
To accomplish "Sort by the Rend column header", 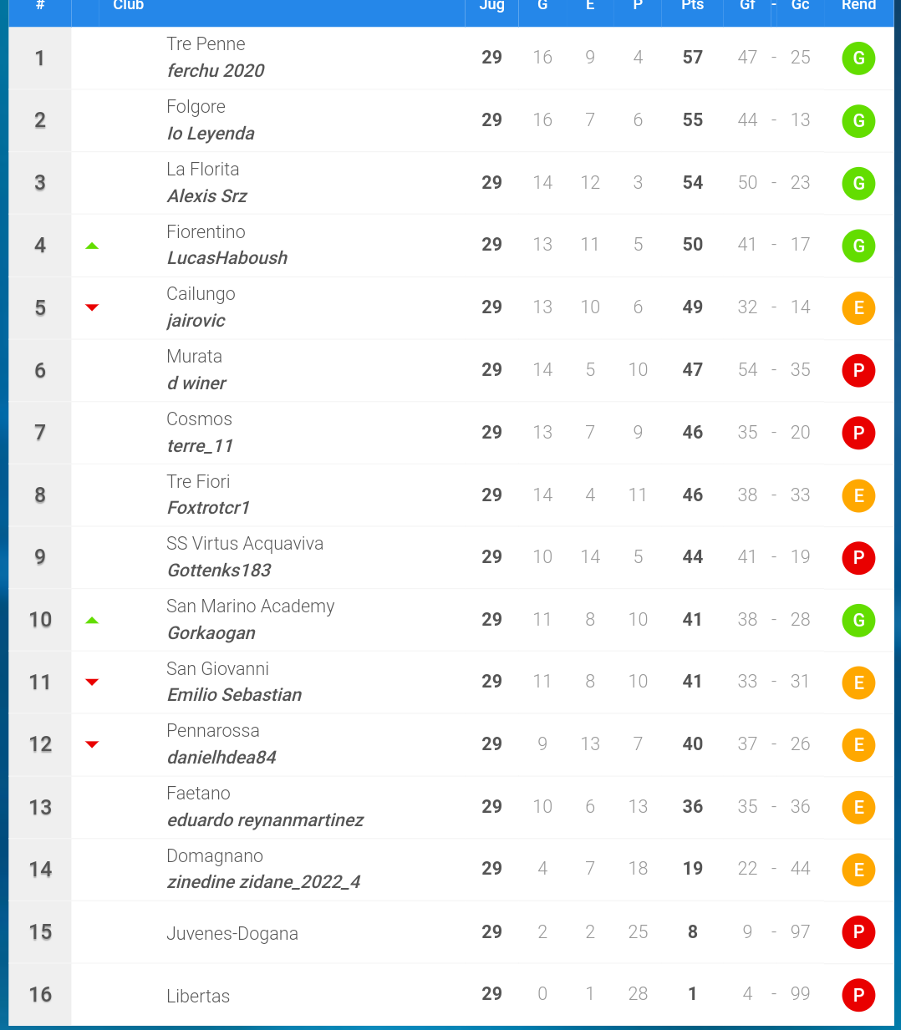I will coord(858,6).
